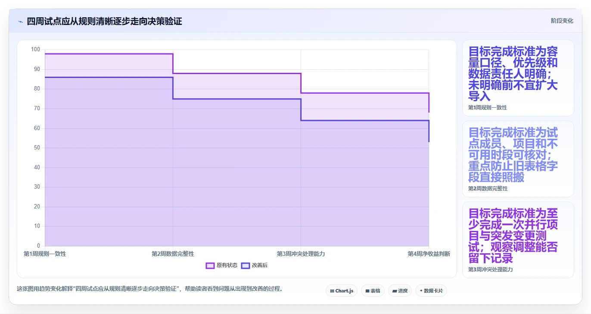Click the Chart.js tag icon
The height and width of the screenshot is (314, 591).
[x=332, y=291]
